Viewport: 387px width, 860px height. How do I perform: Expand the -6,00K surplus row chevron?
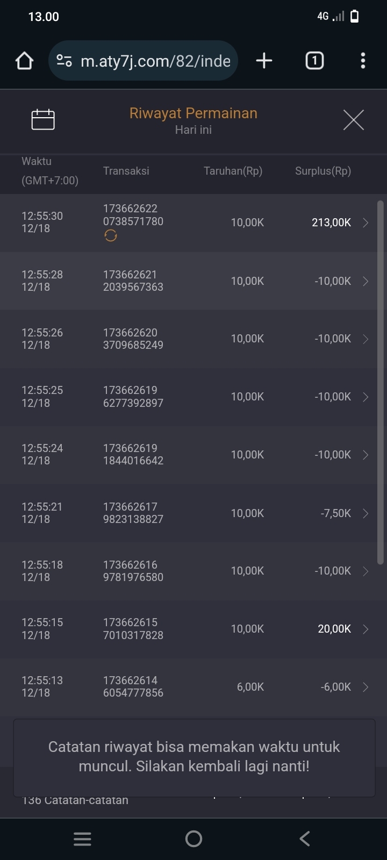pyautogui.click(x=365, y=687)
